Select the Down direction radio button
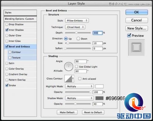The height and width of the screenshot is (121, 153). click(78, 39)
